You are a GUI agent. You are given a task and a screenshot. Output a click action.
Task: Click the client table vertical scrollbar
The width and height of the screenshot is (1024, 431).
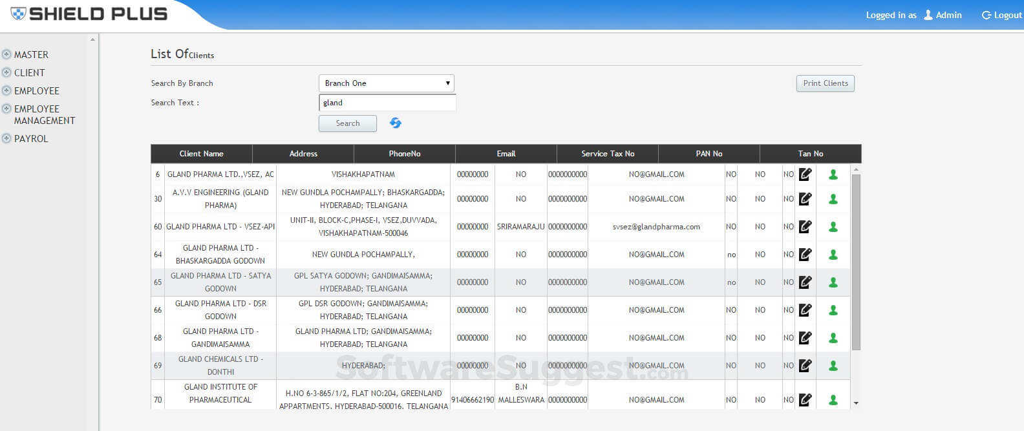pos(856,262)
